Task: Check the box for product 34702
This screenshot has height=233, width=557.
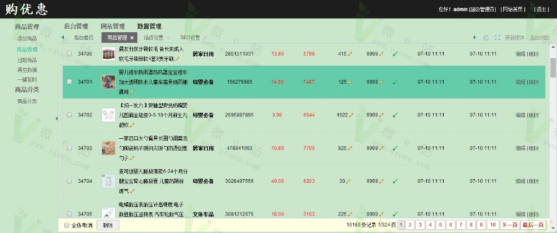Action: tap(69, 115)
